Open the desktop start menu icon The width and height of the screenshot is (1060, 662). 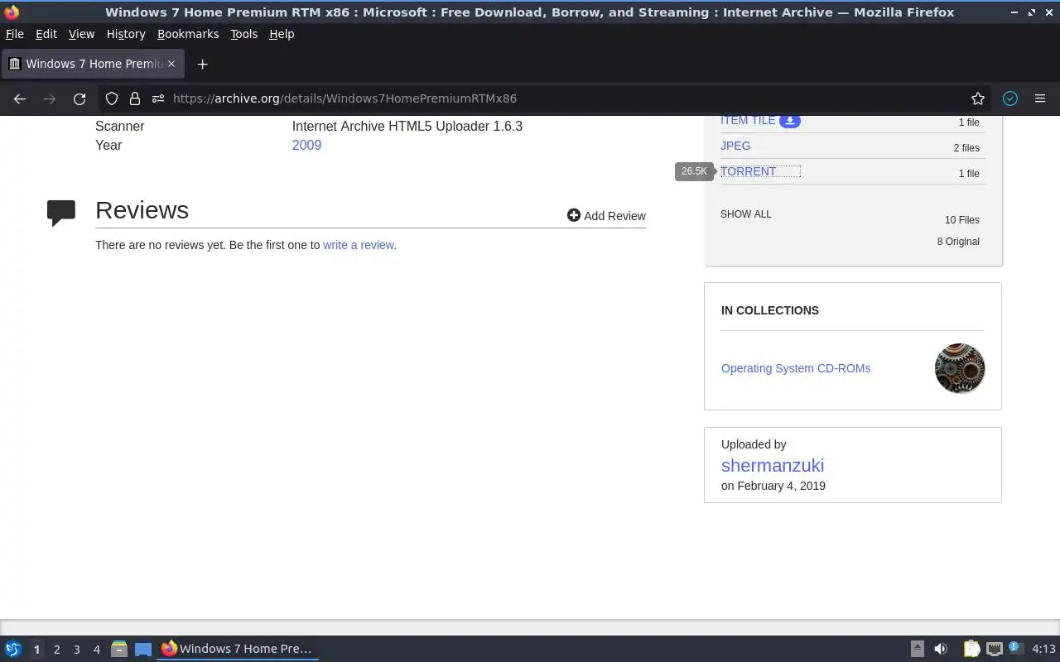pyautogui.click(x=13, y=649)
